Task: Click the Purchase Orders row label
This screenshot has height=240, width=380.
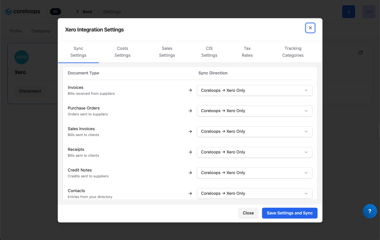Action: pos(84,108)
